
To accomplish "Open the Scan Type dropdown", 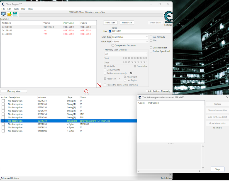I will tap(130, 37).
